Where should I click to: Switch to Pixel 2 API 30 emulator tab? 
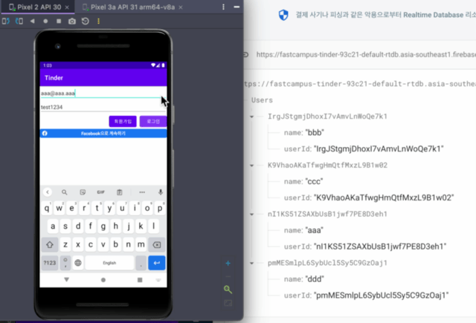point(39,7)
